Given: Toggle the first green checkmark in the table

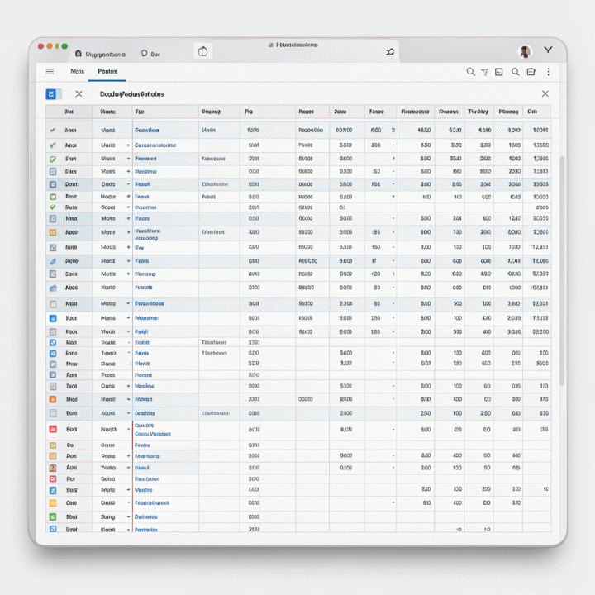Looking at the screenshot, I should (x=53, y=131).
